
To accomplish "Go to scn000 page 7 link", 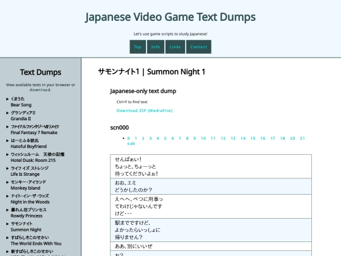I will click(180, 138).
